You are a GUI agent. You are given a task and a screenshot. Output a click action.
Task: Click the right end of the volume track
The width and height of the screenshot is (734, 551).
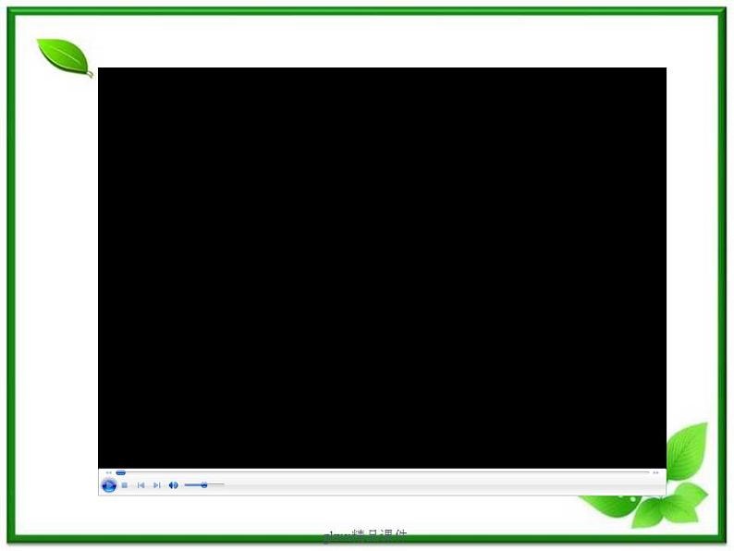pyautogui.click(x=222, y=485)
